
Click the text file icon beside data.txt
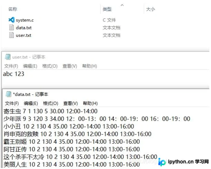[11, 28]
